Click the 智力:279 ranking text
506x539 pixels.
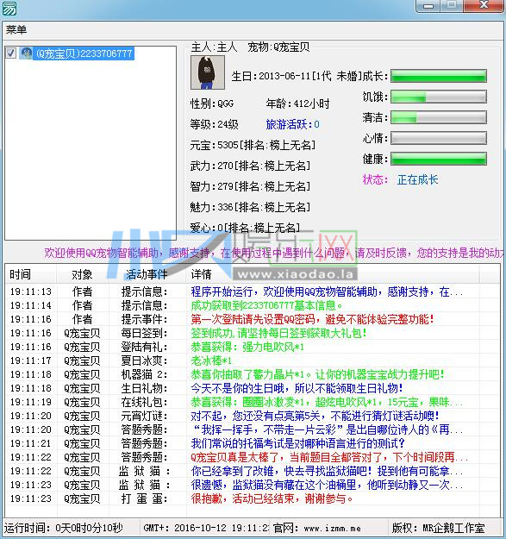[251, 186]
